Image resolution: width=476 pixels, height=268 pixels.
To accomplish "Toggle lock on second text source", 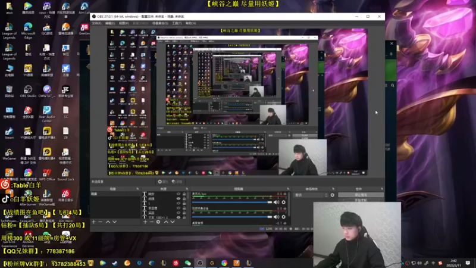I will point(184,199).
